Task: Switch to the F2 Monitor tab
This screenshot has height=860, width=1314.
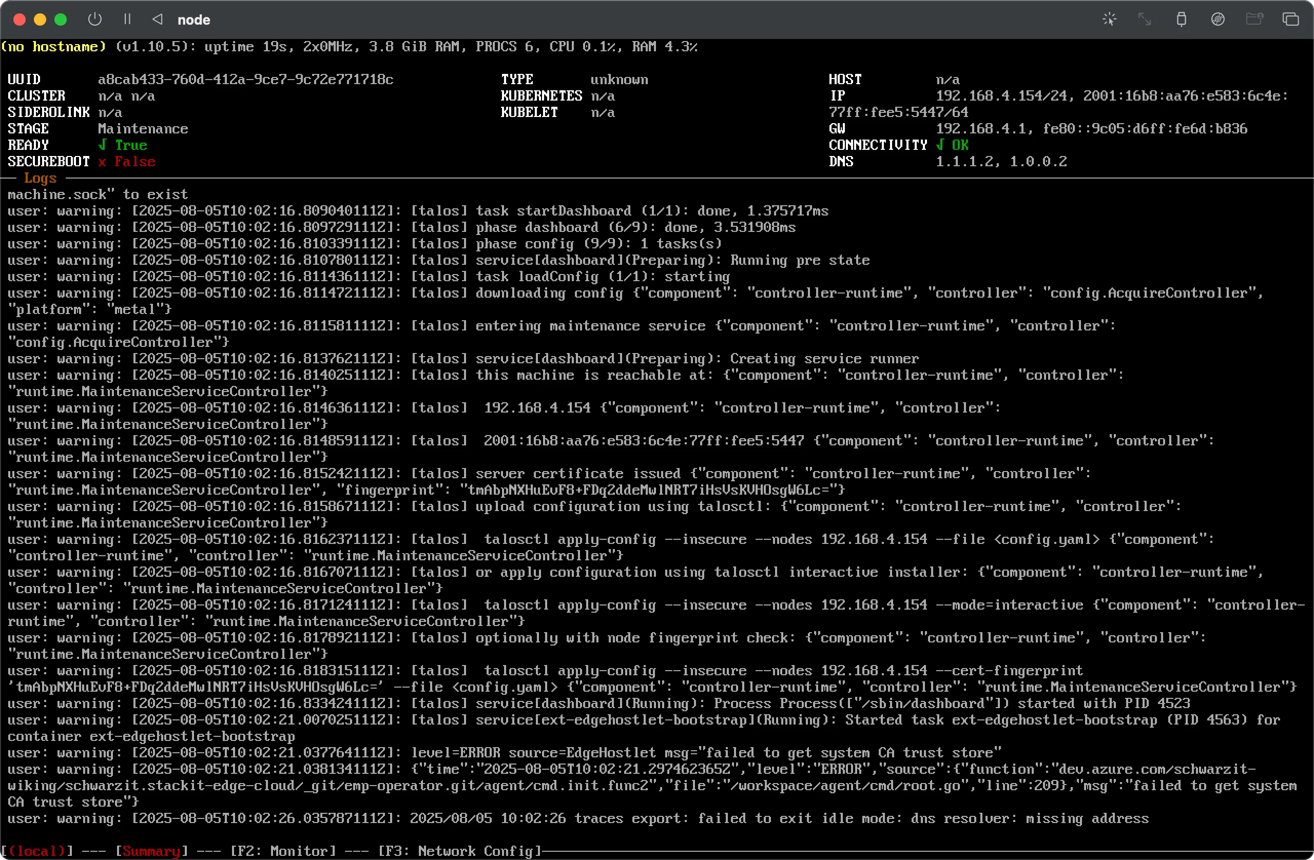Action: (285, 851)
